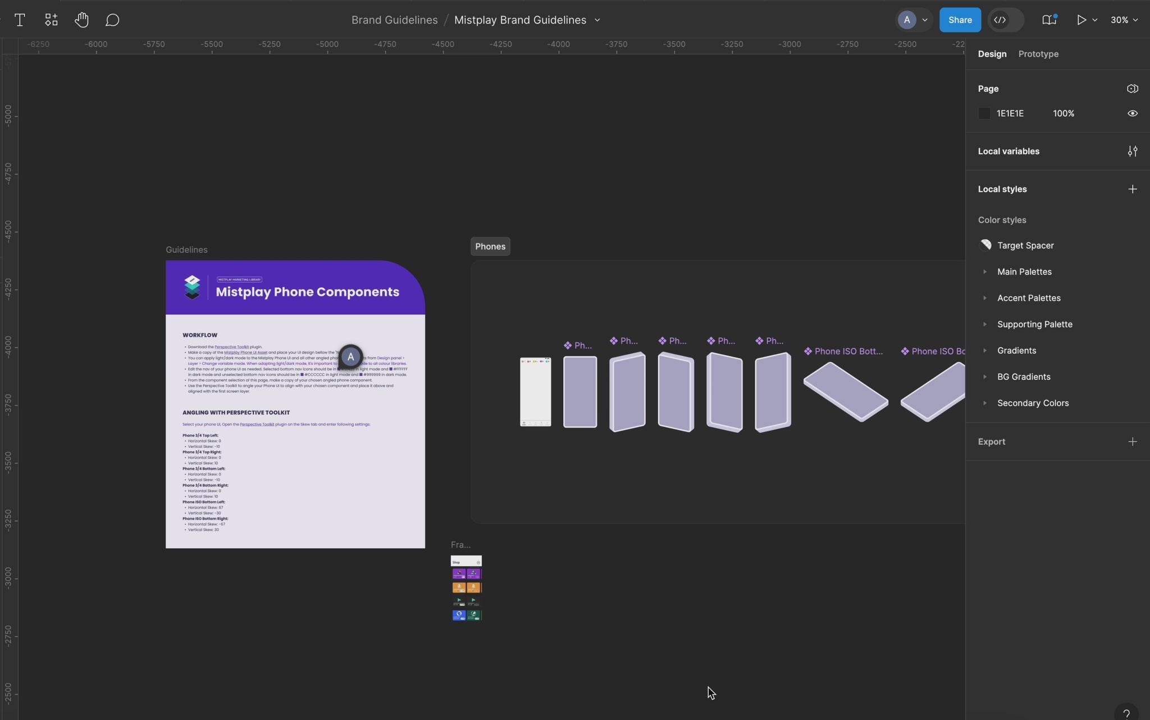Click the Main Palettes label
This screenshot has height=720, width=1150.
[x=1024, y=272]
